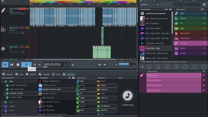The width and height of the screenshot is (208, 117).
Task: Solo the Fx track
Action: [11, 47]
